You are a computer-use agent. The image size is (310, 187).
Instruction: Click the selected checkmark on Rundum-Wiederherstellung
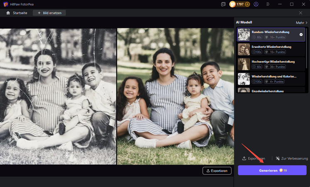(301, 34)
